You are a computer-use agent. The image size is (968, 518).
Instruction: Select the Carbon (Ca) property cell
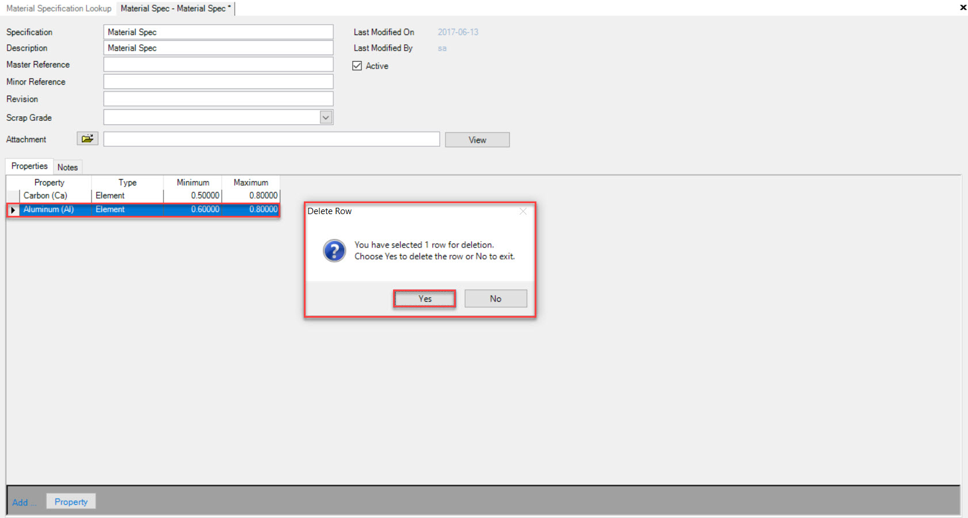(55, 196)
